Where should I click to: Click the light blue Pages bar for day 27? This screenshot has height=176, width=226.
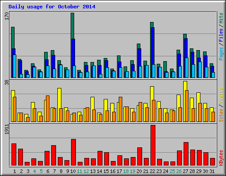coord(187,68)
